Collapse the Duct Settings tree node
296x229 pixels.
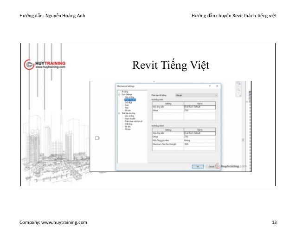pyautogui.click(x=119, y=94)
